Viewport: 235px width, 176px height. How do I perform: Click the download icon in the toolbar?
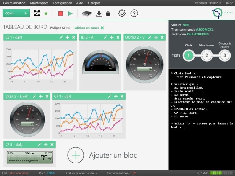(x=99, y=14)
